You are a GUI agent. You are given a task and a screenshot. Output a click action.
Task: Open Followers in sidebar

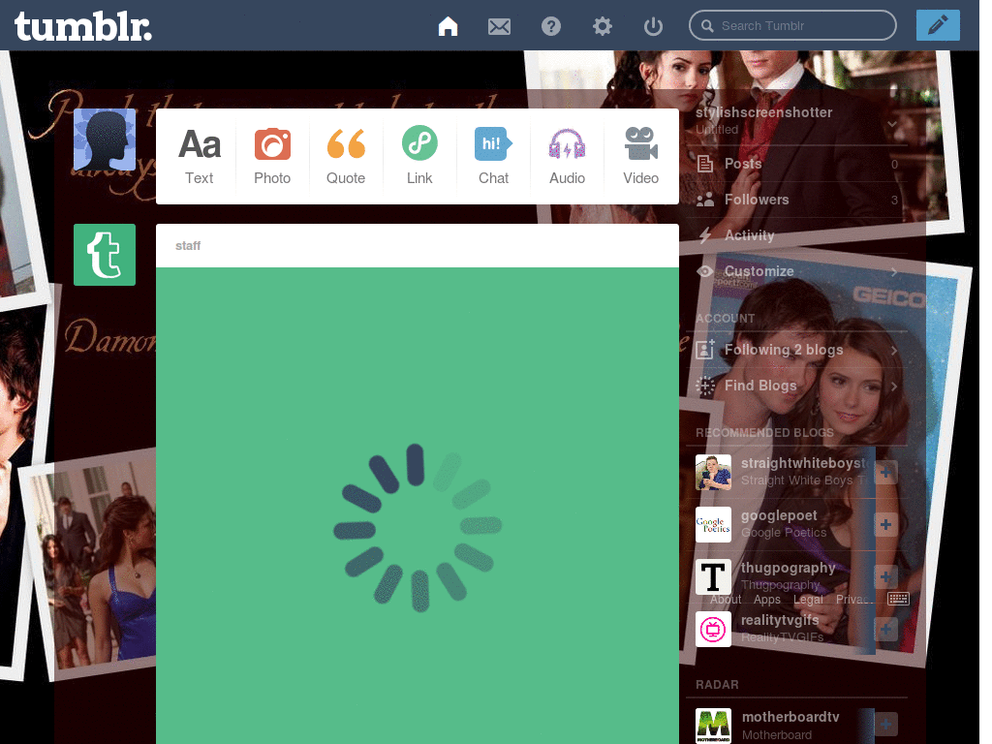pos(797,200)
